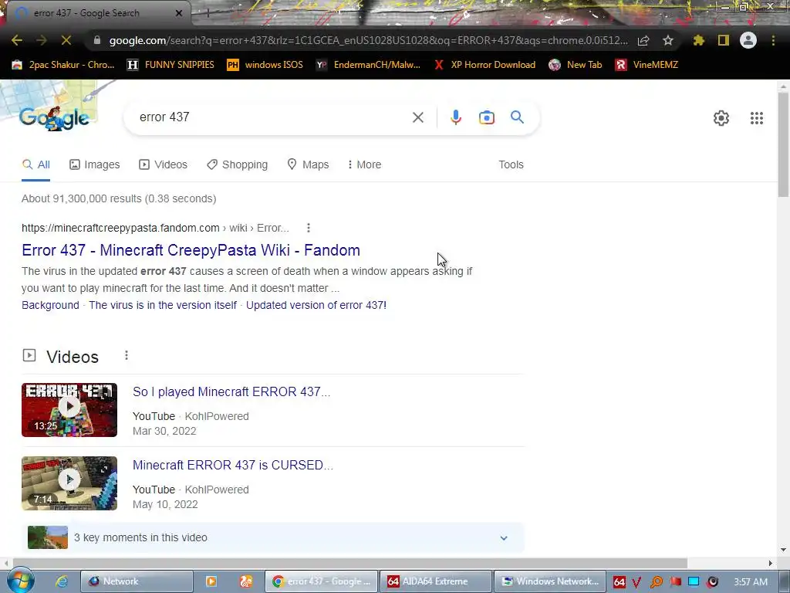Click the Google doodle logo
The width and height of the screenshot is (790, 593).
pos(54,118)
